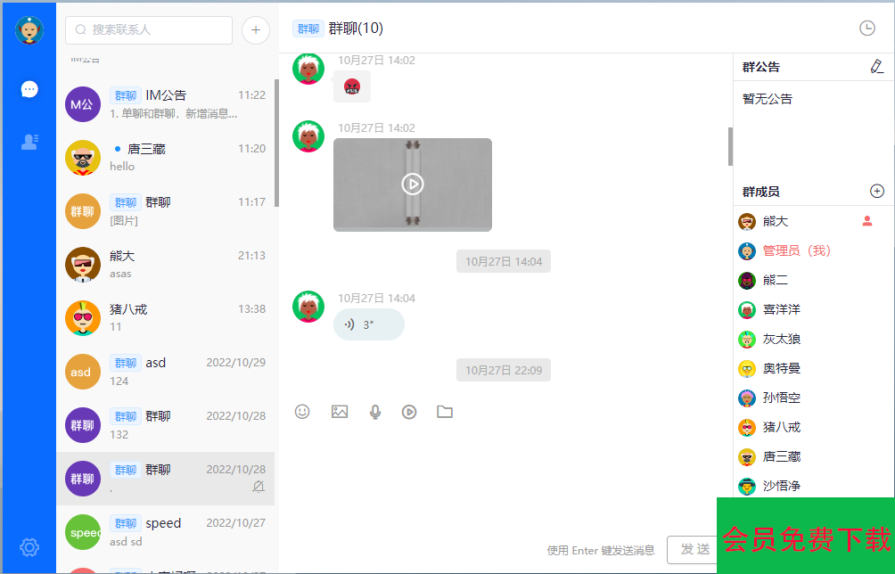Play the 3-second voice message
This screenshot has height=574, width=895.
(368, 325)
